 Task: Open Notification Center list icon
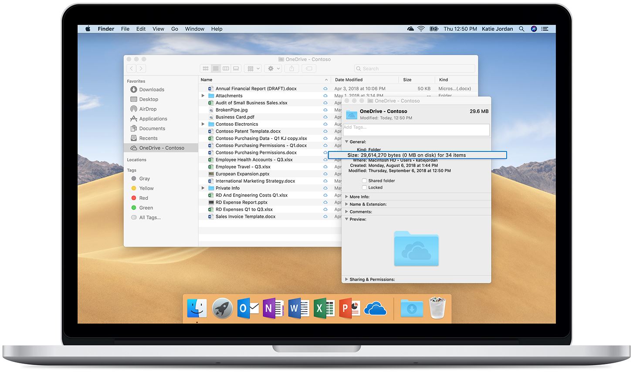tap(545, 29)
